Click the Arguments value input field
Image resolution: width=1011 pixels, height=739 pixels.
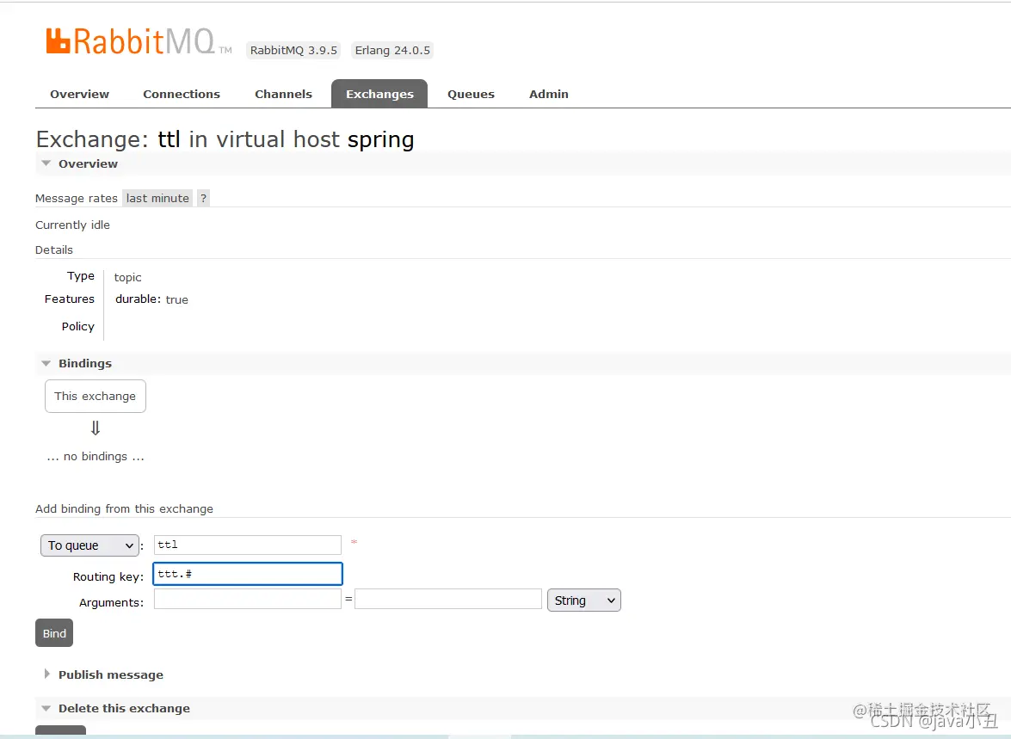click(x=448, y=599)
